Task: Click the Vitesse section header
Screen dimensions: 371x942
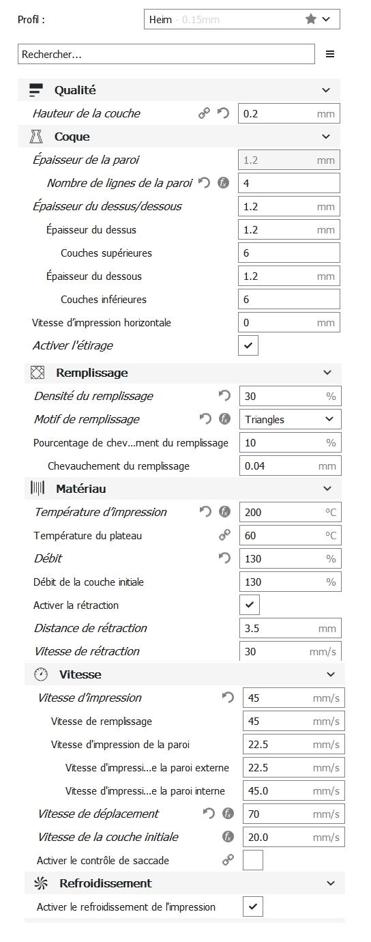Action: click(185, 674)
